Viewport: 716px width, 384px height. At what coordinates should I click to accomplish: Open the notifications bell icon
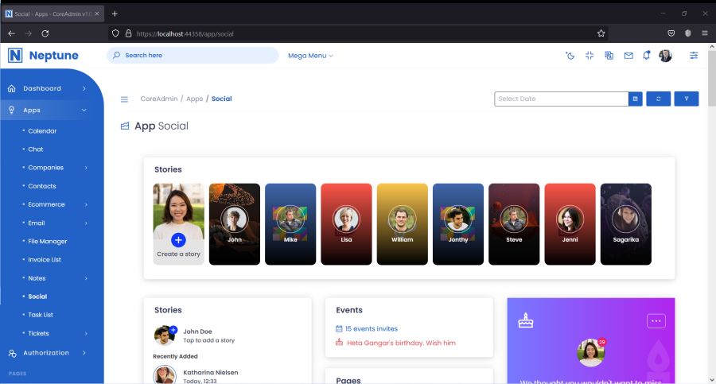647,55
